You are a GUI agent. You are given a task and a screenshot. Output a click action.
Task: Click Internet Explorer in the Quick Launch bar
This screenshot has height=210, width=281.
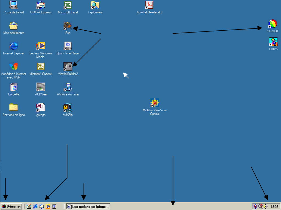tap(35, 206)
